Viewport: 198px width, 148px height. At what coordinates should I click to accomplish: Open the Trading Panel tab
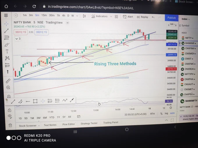(x=111, y=122)
